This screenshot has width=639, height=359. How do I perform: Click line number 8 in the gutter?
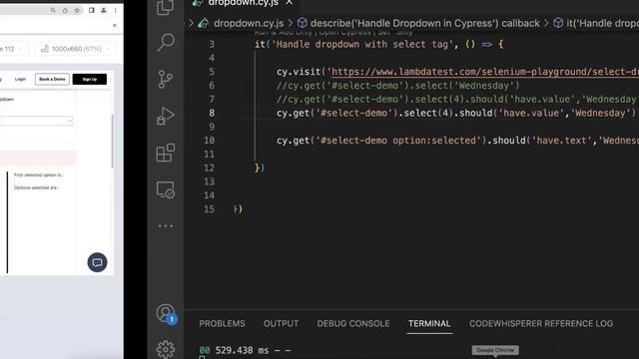[212, 113]
